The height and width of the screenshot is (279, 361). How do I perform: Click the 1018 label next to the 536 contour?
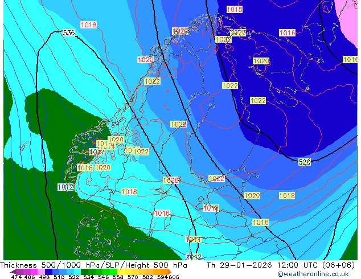[88, 24]
